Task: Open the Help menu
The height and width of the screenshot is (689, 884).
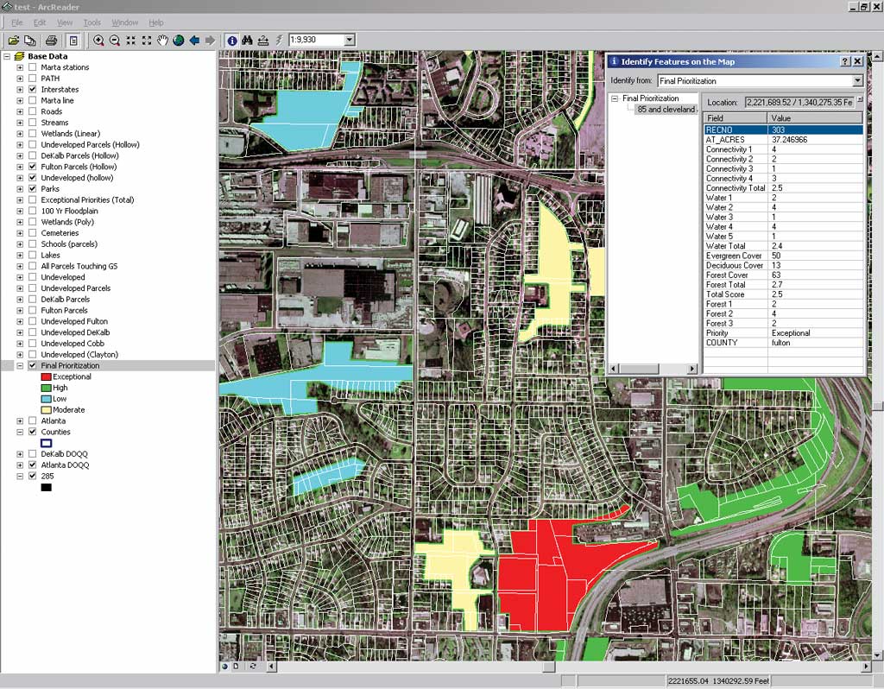Action: click(156, 22)
